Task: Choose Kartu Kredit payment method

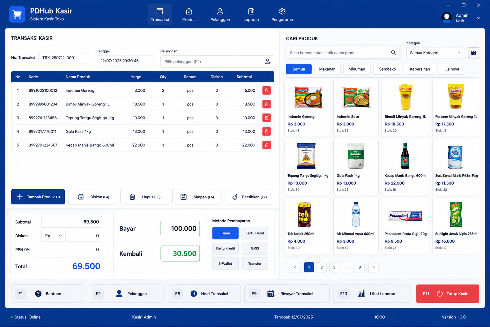Action: pos(225,248)
